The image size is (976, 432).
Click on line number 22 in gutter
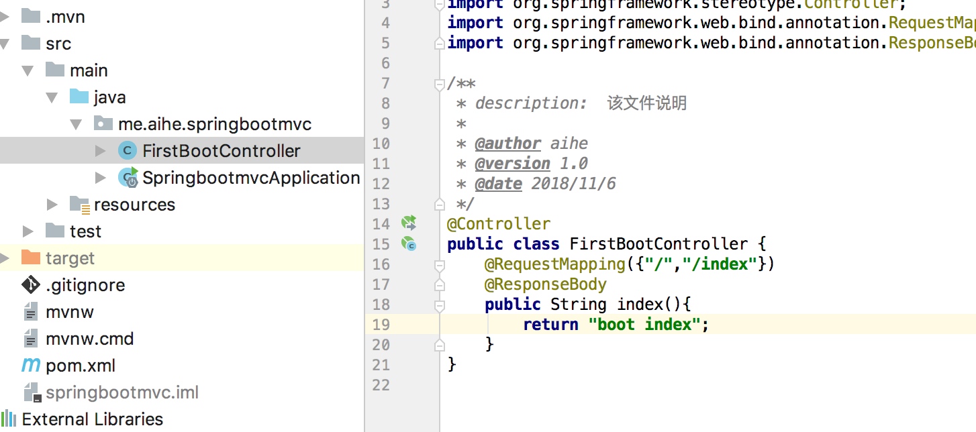coord(381,385)
